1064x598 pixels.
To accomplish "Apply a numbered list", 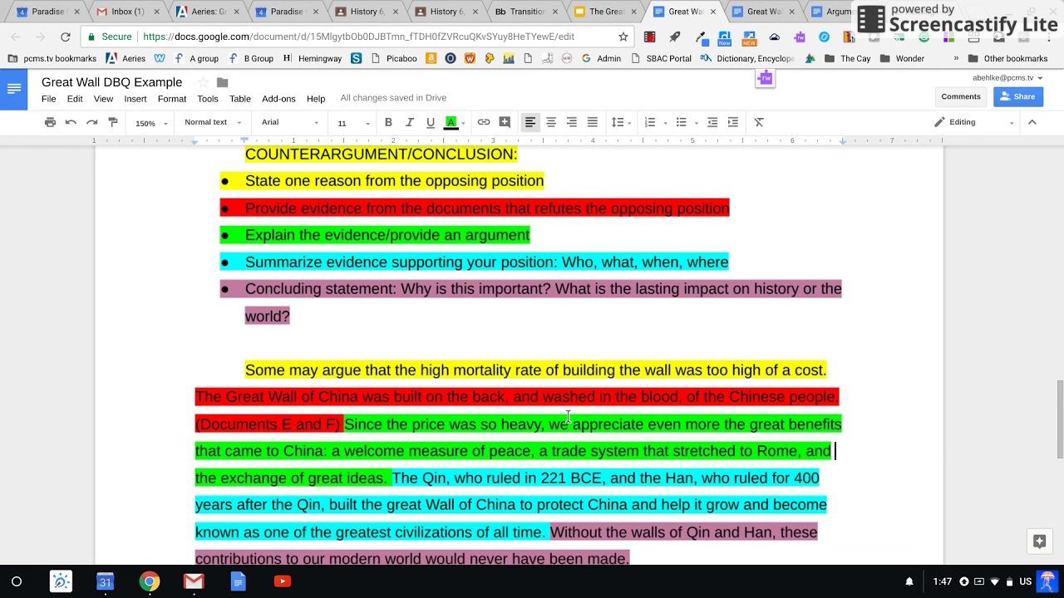I will tap(650, 122).
